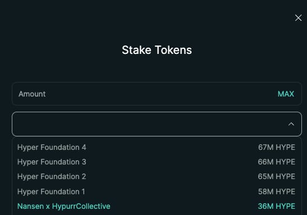This screenshot has height=215, width=307.
Task: Choose Nansen x HypurrCollective validator
Action: click(156, 206)
